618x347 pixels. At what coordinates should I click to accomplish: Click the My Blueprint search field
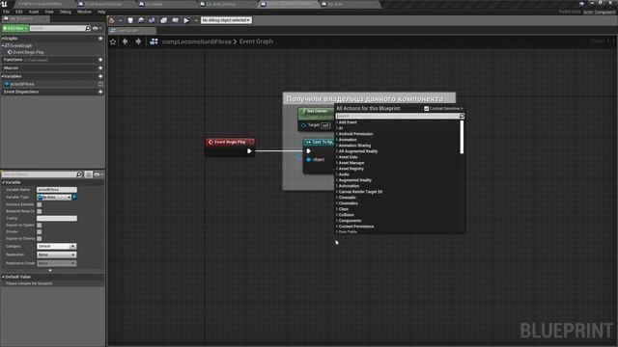(60, 28)
